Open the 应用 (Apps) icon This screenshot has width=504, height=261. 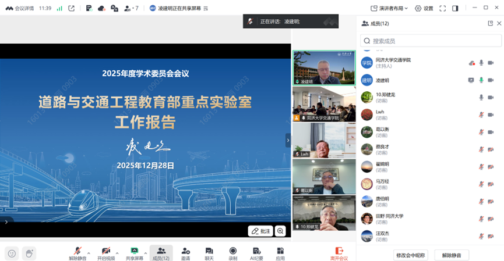[280, 253]
